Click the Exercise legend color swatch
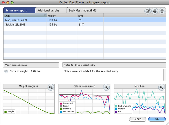This screenshot has width=169, height=125. coord(61,109)
